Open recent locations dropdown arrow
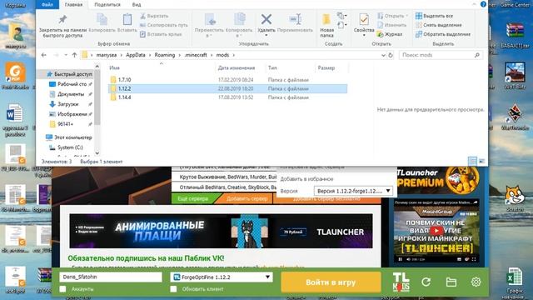Viewport: 533px width, 300px height. [66, 55]
